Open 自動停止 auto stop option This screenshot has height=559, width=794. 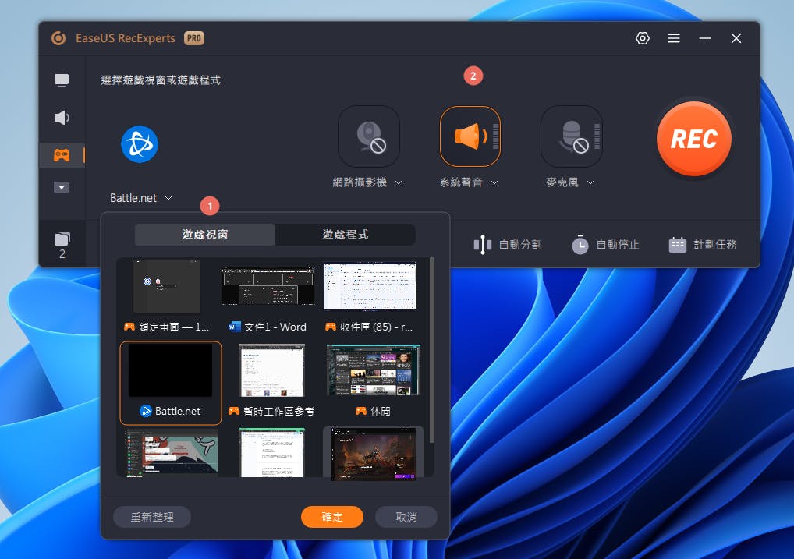click(605, 245)
